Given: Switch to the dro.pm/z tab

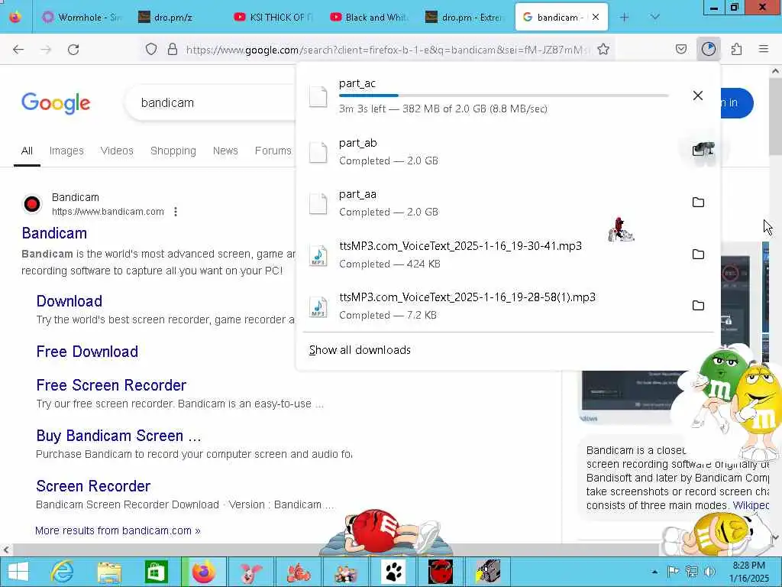Looking at the screenshot, I should (177, 17).
